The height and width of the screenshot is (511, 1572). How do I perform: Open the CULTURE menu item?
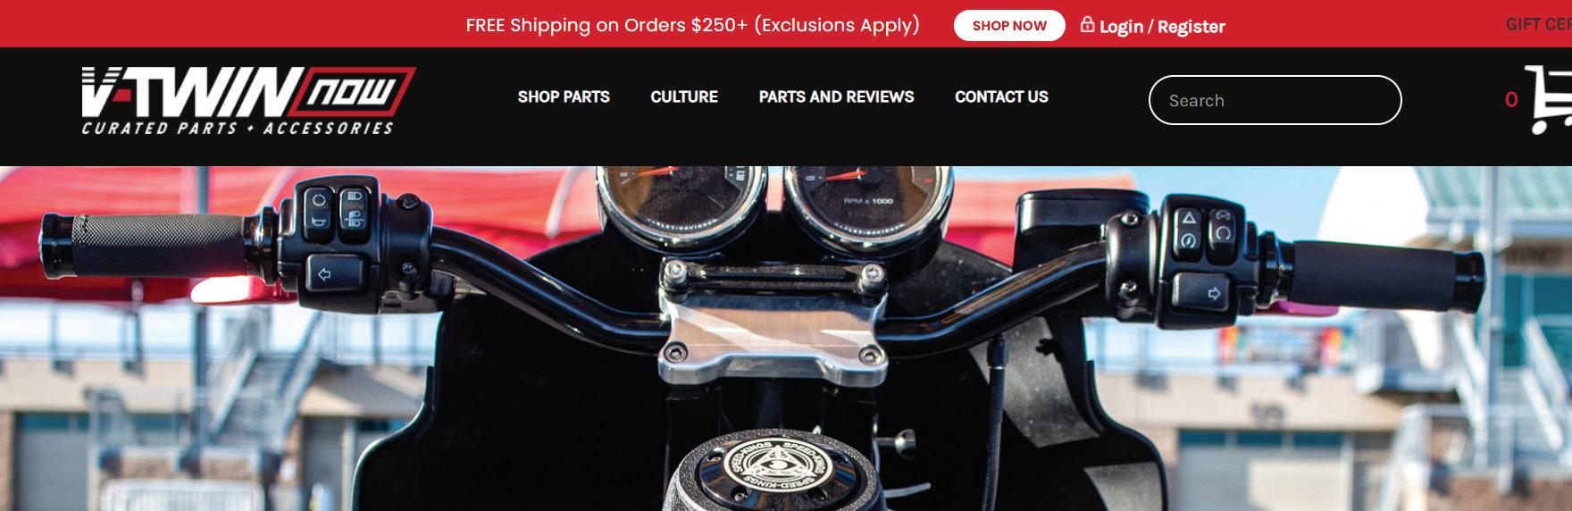coord(684,96)
